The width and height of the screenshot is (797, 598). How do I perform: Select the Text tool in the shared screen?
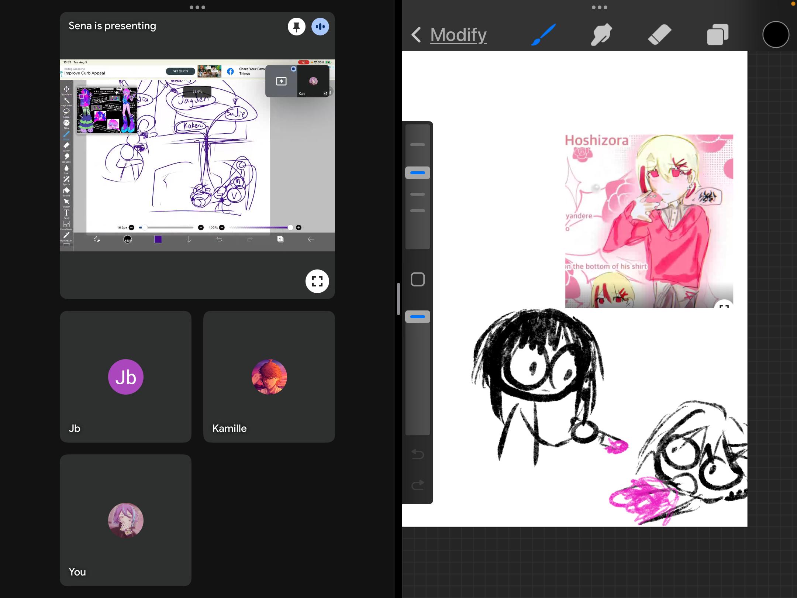(x=66, y=214)
